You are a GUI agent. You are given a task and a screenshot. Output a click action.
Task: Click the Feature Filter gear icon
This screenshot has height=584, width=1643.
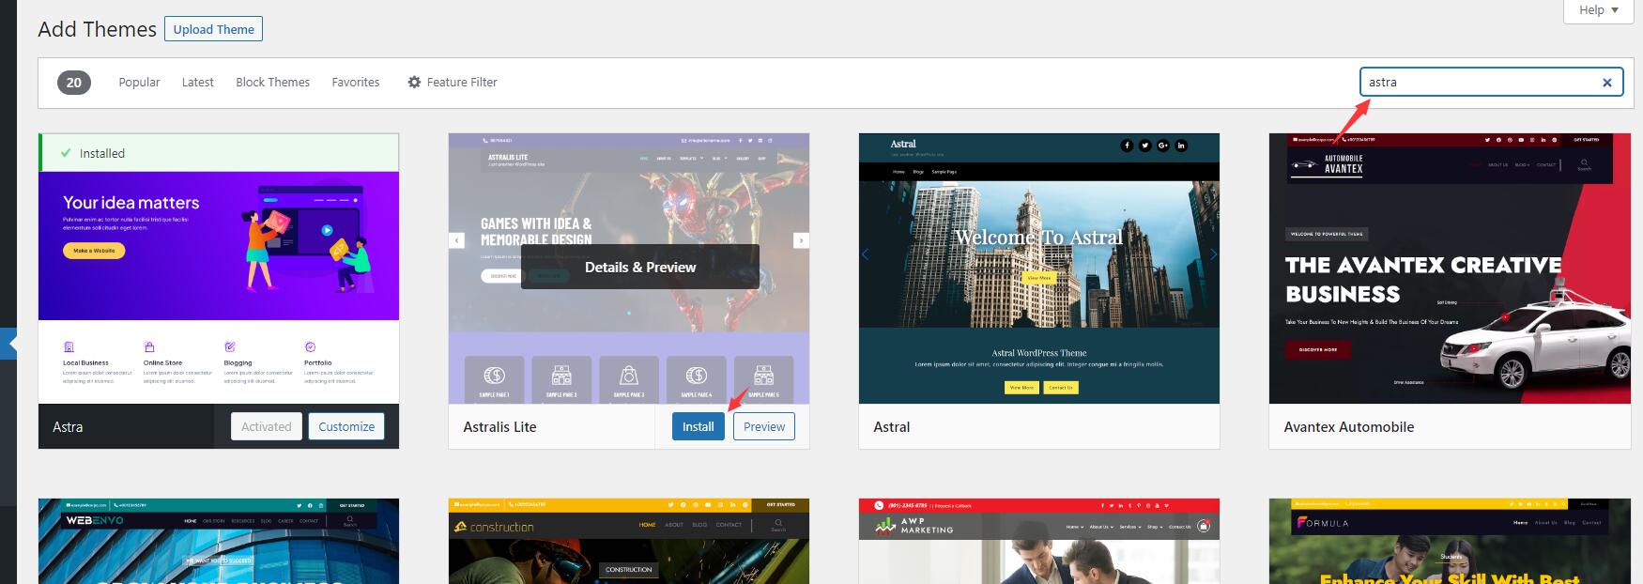coord(414,83)
